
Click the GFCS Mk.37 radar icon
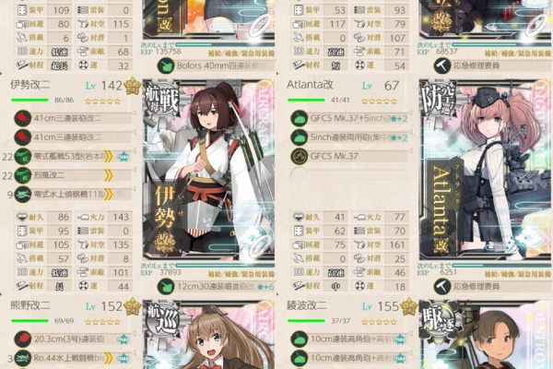click(x=299, y=156)
